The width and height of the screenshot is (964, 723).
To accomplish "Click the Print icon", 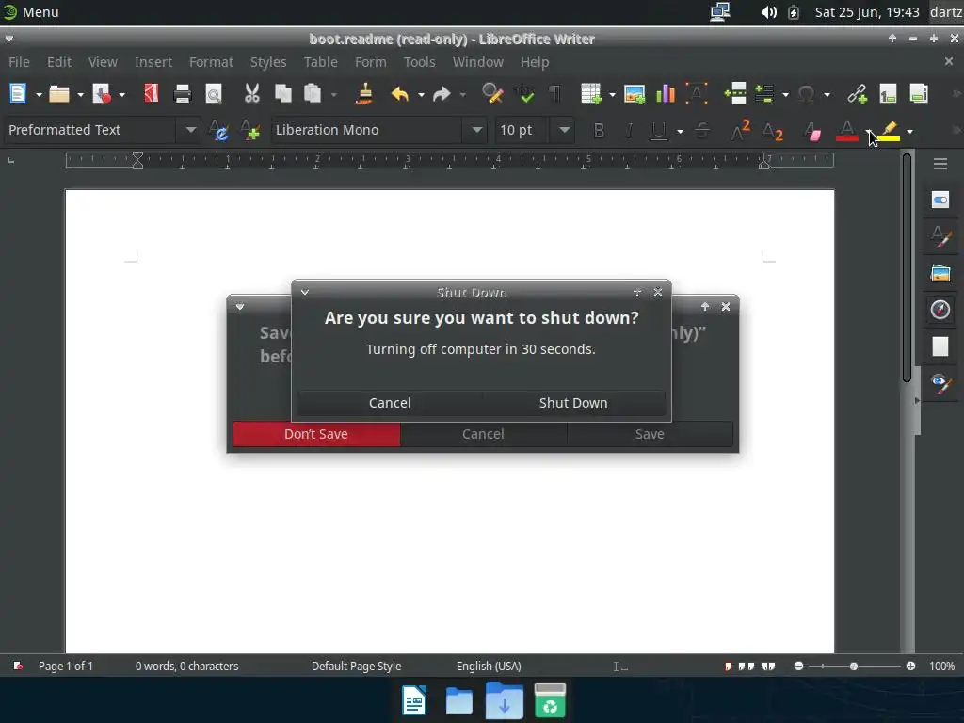I will coord(183,94).
